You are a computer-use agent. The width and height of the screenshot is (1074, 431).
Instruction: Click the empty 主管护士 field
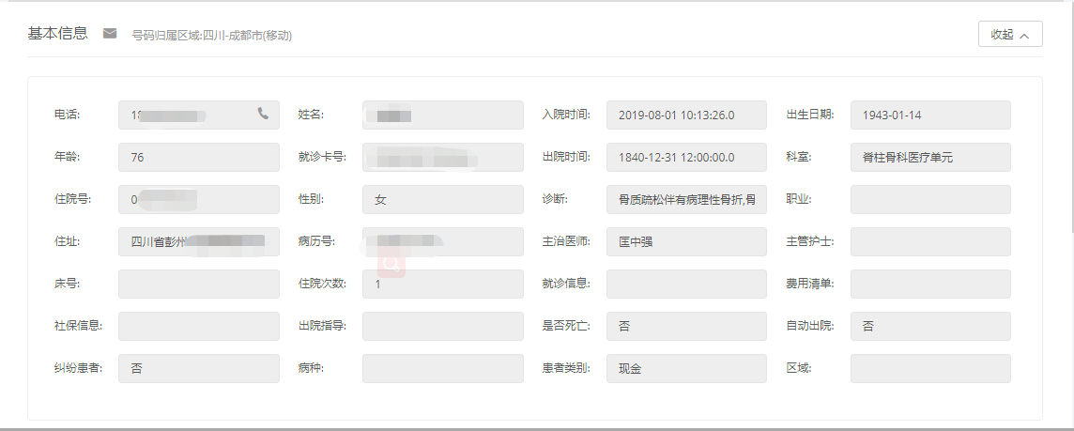(x=930, y=242)
